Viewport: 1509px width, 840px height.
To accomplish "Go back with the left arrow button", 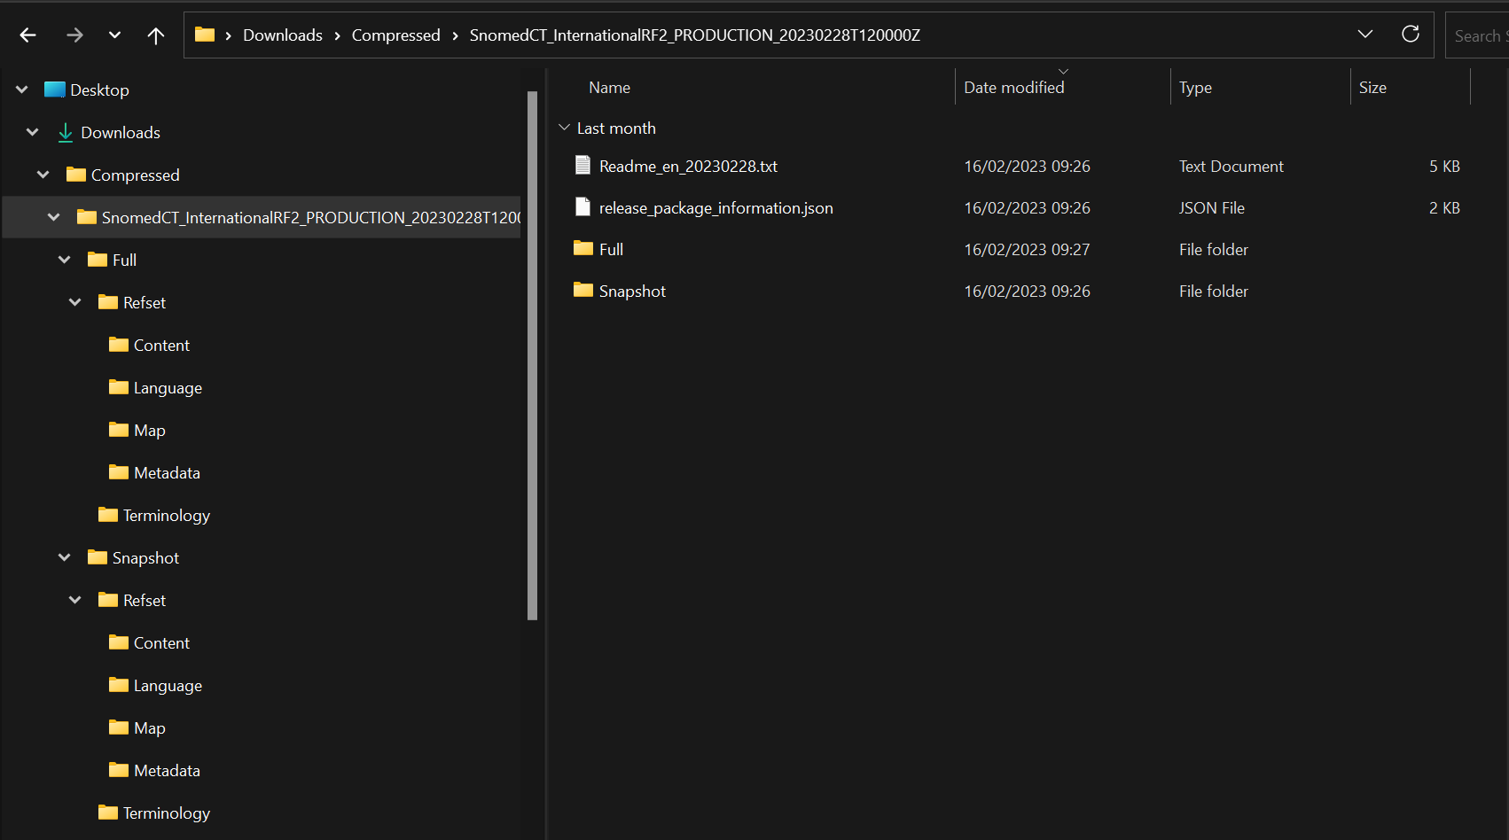I will [x=27, y=35].
